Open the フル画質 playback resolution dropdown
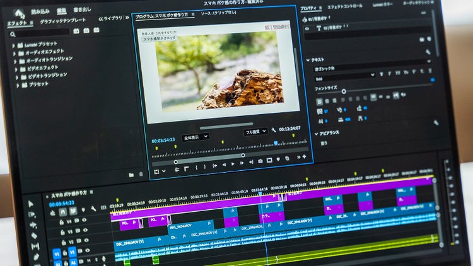 pos(255,132)
